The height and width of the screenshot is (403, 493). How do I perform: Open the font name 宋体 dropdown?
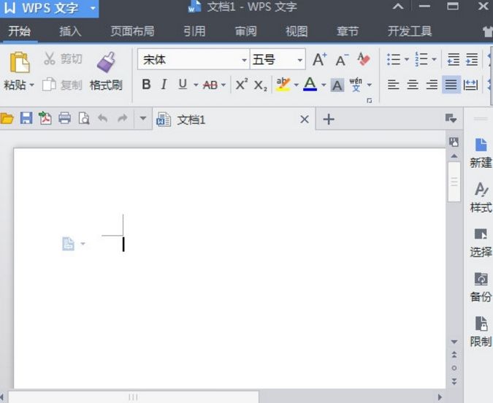(244, 60)
